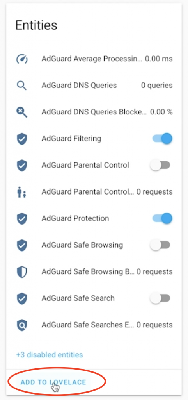
Task: Click the parent-and-child icon for Parental Control requests
Action: [22, 192]
